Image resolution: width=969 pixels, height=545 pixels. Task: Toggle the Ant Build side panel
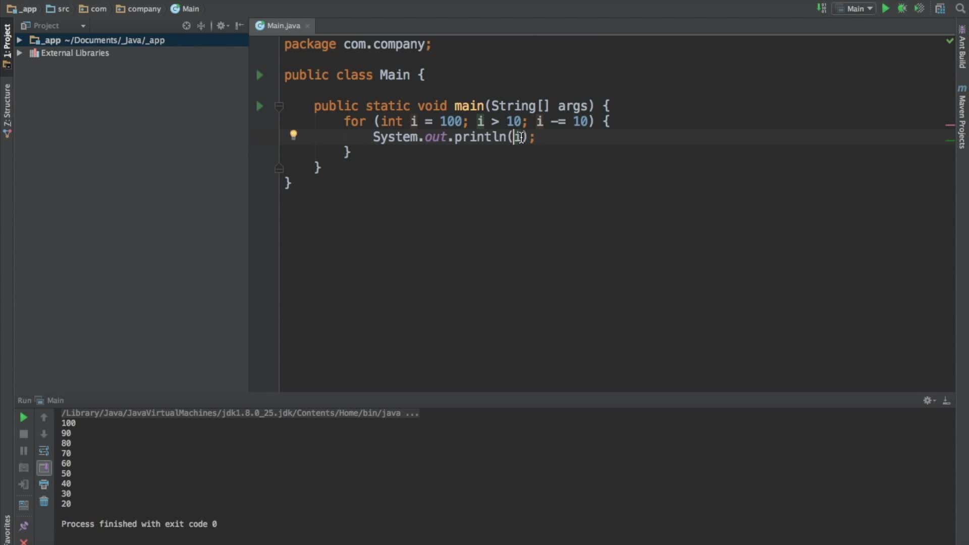click(x=962, y=46)
